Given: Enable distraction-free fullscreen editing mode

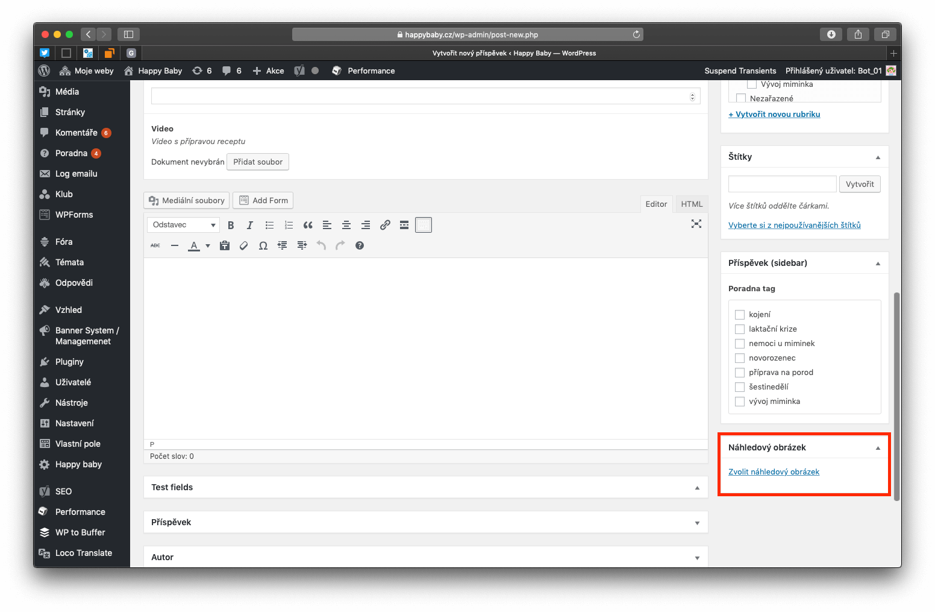Looking at the screenshot, I should click(696, 224).
